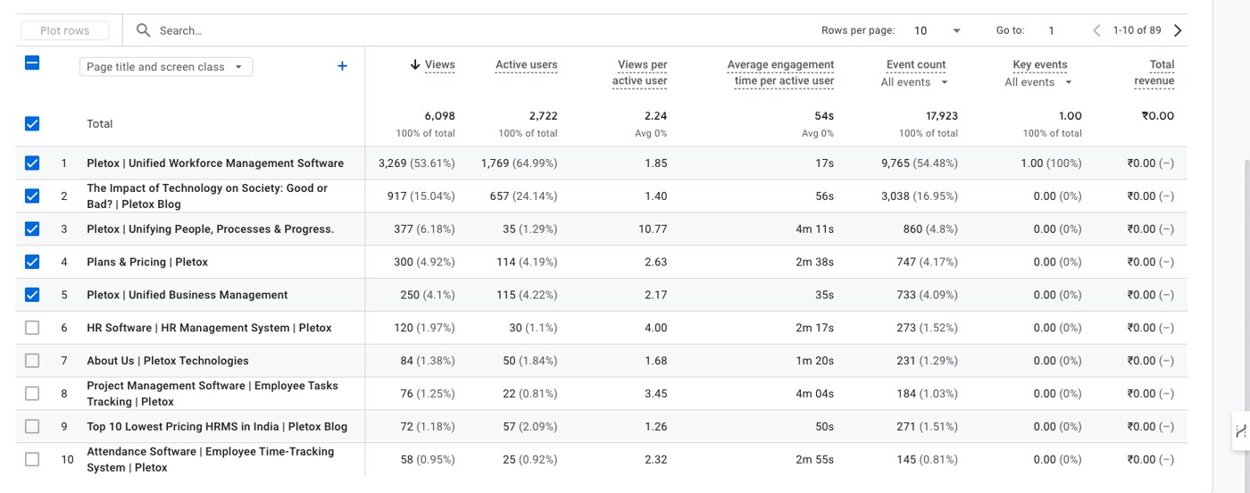Open the Rows per page dropdown
Image resolution: width=1250 pixels, height=493 pixels.
point(937,30)
